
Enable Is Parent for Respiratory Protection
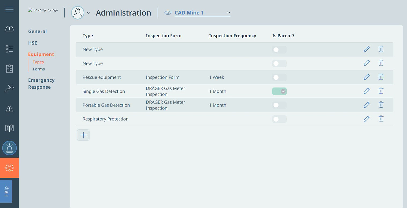(x=279, y=119)
